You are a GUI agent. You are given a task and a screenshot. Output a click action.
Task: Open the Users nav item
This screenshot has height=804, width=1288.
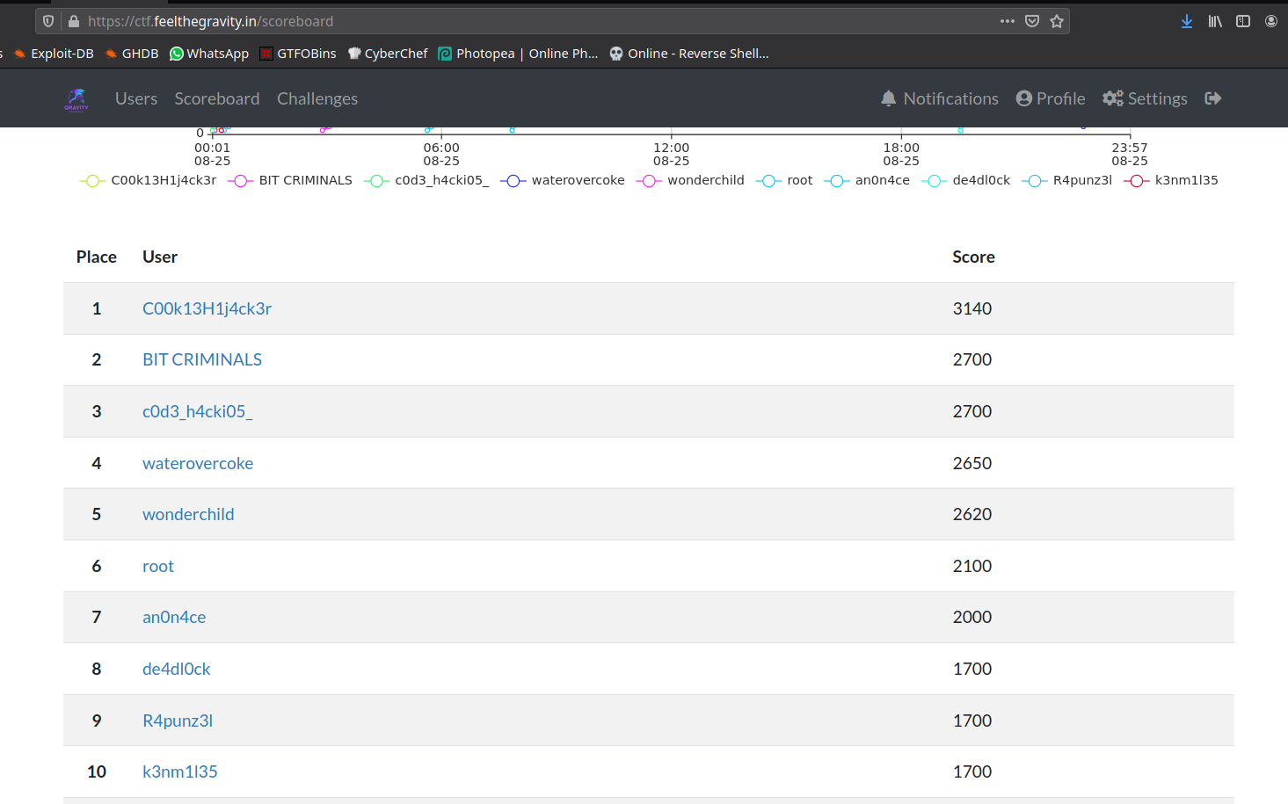click(x=136, y=98)
